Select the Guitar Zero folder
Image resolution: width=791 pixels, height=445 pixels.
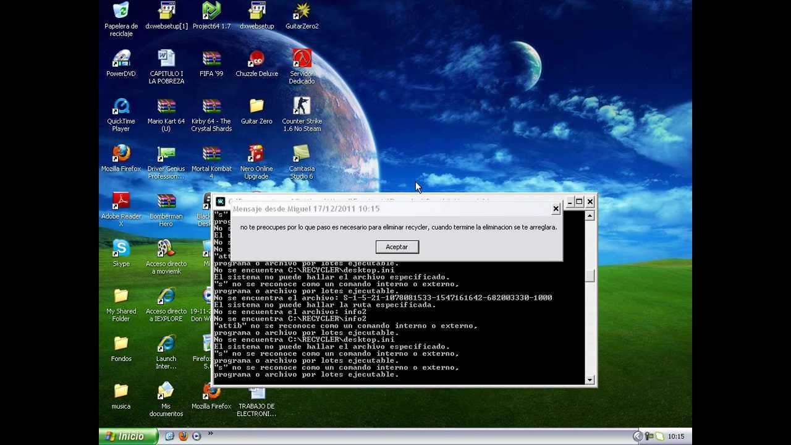click(256, 111)
